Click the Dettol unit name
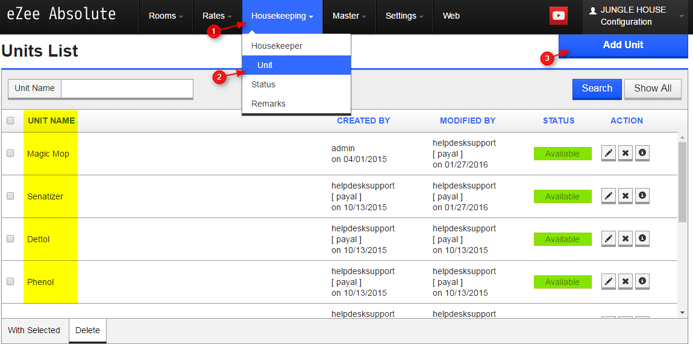693x344 pixels. [39, 239]
